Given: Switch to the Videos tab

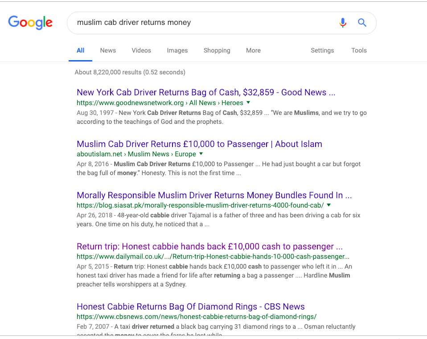Looking at the screenshot, I should coord(141,50).
